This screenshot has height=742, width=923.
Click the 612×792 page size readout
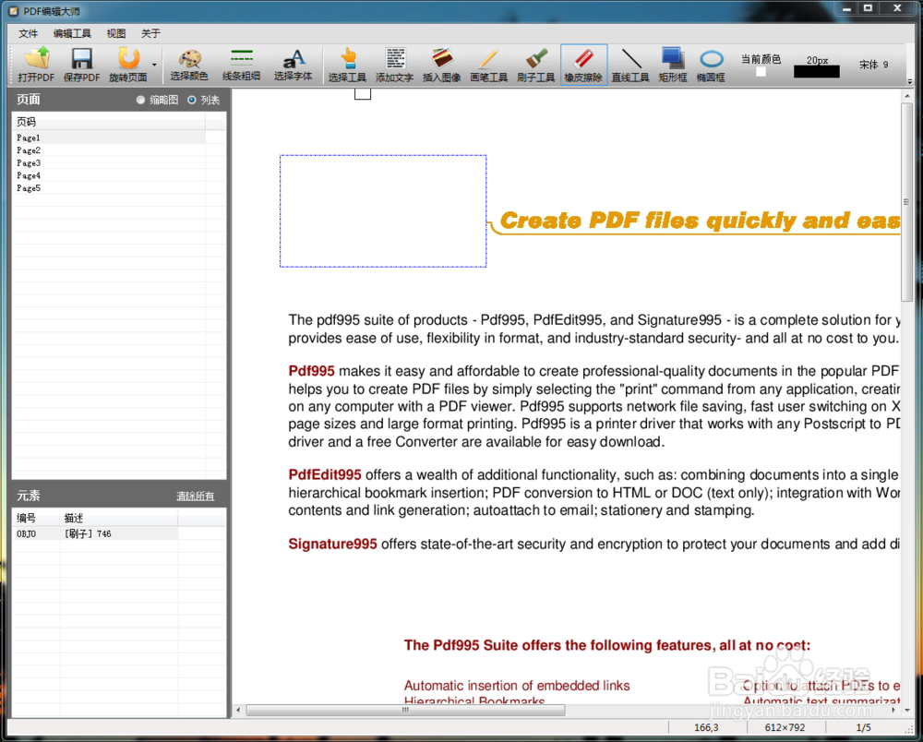click(785, 728)
